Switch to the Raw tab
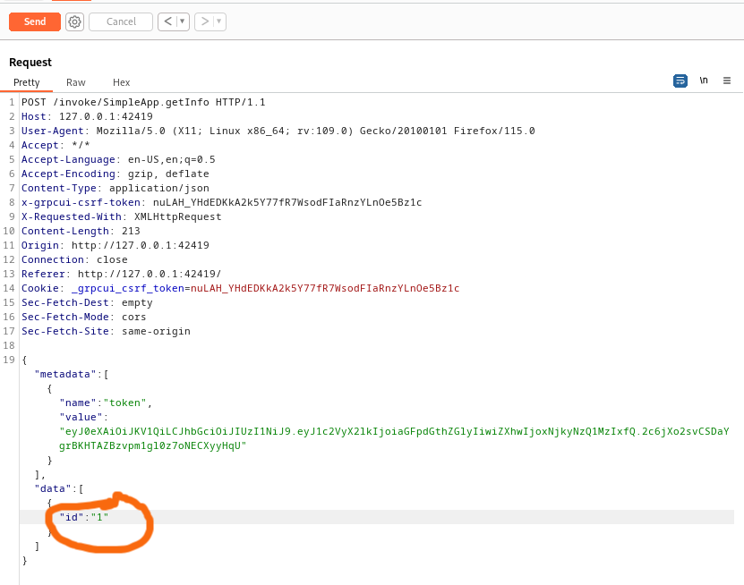The height and width of the screenshot is (585, 744). tap(75, 82)
